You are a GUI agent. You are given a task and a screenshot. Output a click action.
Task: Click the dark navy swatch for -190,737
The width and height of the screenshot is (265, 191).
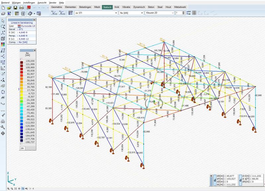22,141
